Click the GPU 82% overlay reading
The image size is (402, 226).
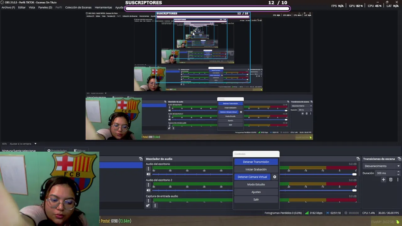(x=356, y=6)
